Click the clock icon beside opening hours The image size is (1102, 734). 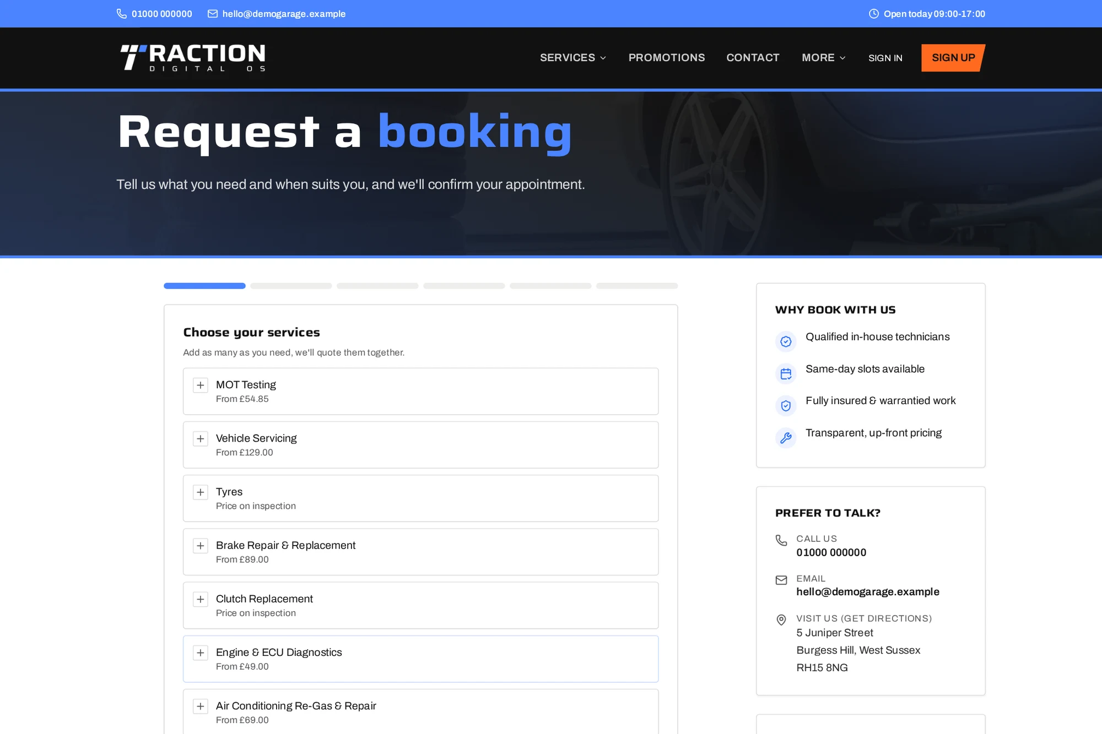point(874,14)
